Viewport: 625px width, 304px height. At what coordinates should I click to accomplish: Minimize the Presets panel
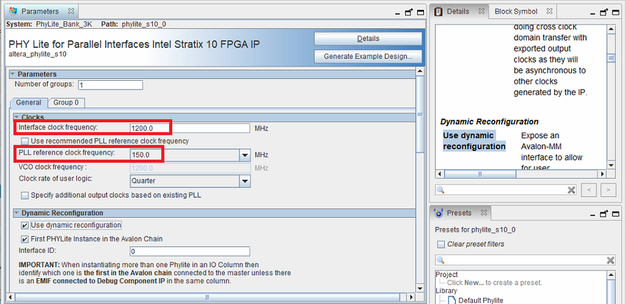[592, 214]
